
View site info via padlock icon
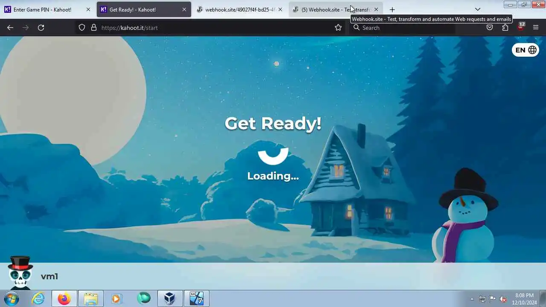tap(94, 28)
